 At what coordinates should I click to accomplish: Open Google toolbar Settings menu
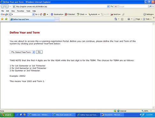click(x=148, y=14)
